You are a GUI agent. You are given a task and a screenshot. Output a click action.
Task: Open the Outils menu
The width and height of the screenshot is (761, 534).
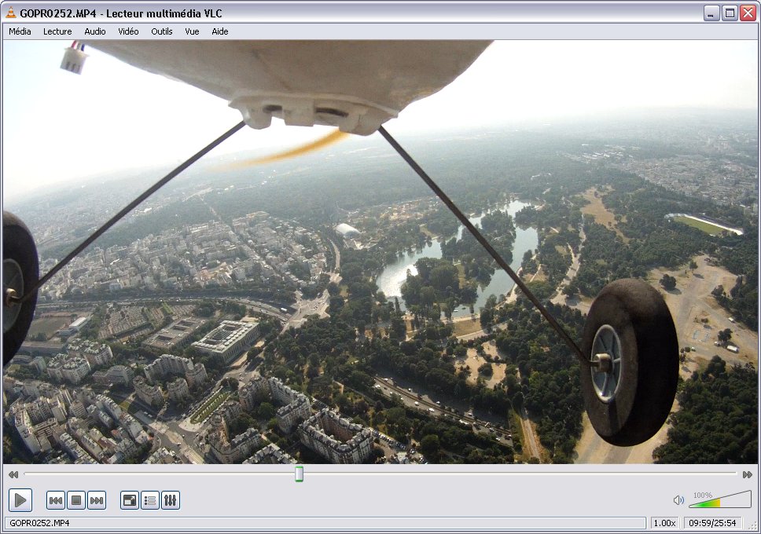(x=162, y=31)
